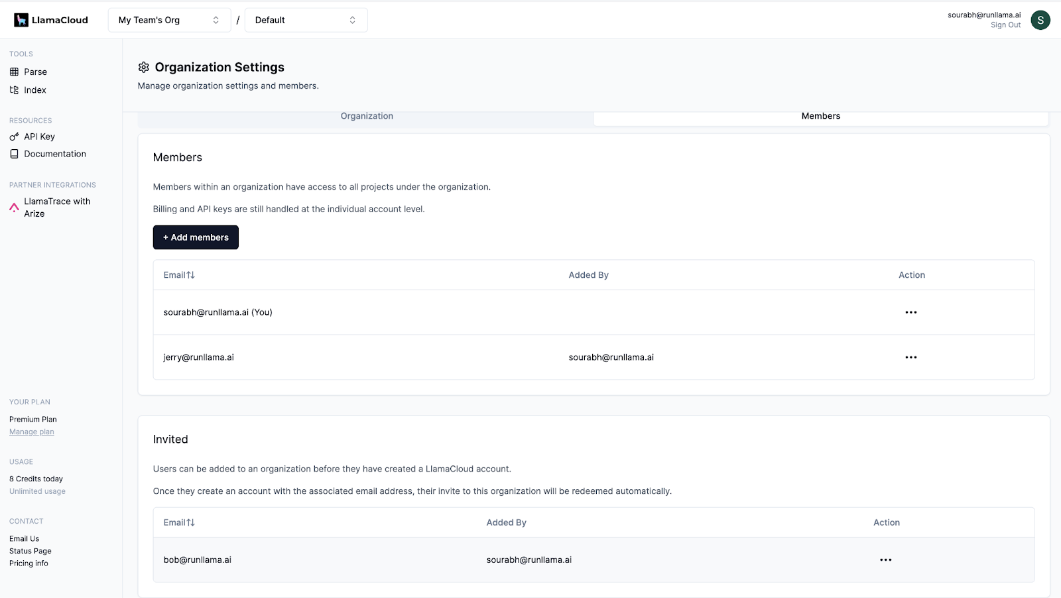Click the API Key key icon
The height and width of the screenshot is (598, 1061).
[x=14, y=137]
